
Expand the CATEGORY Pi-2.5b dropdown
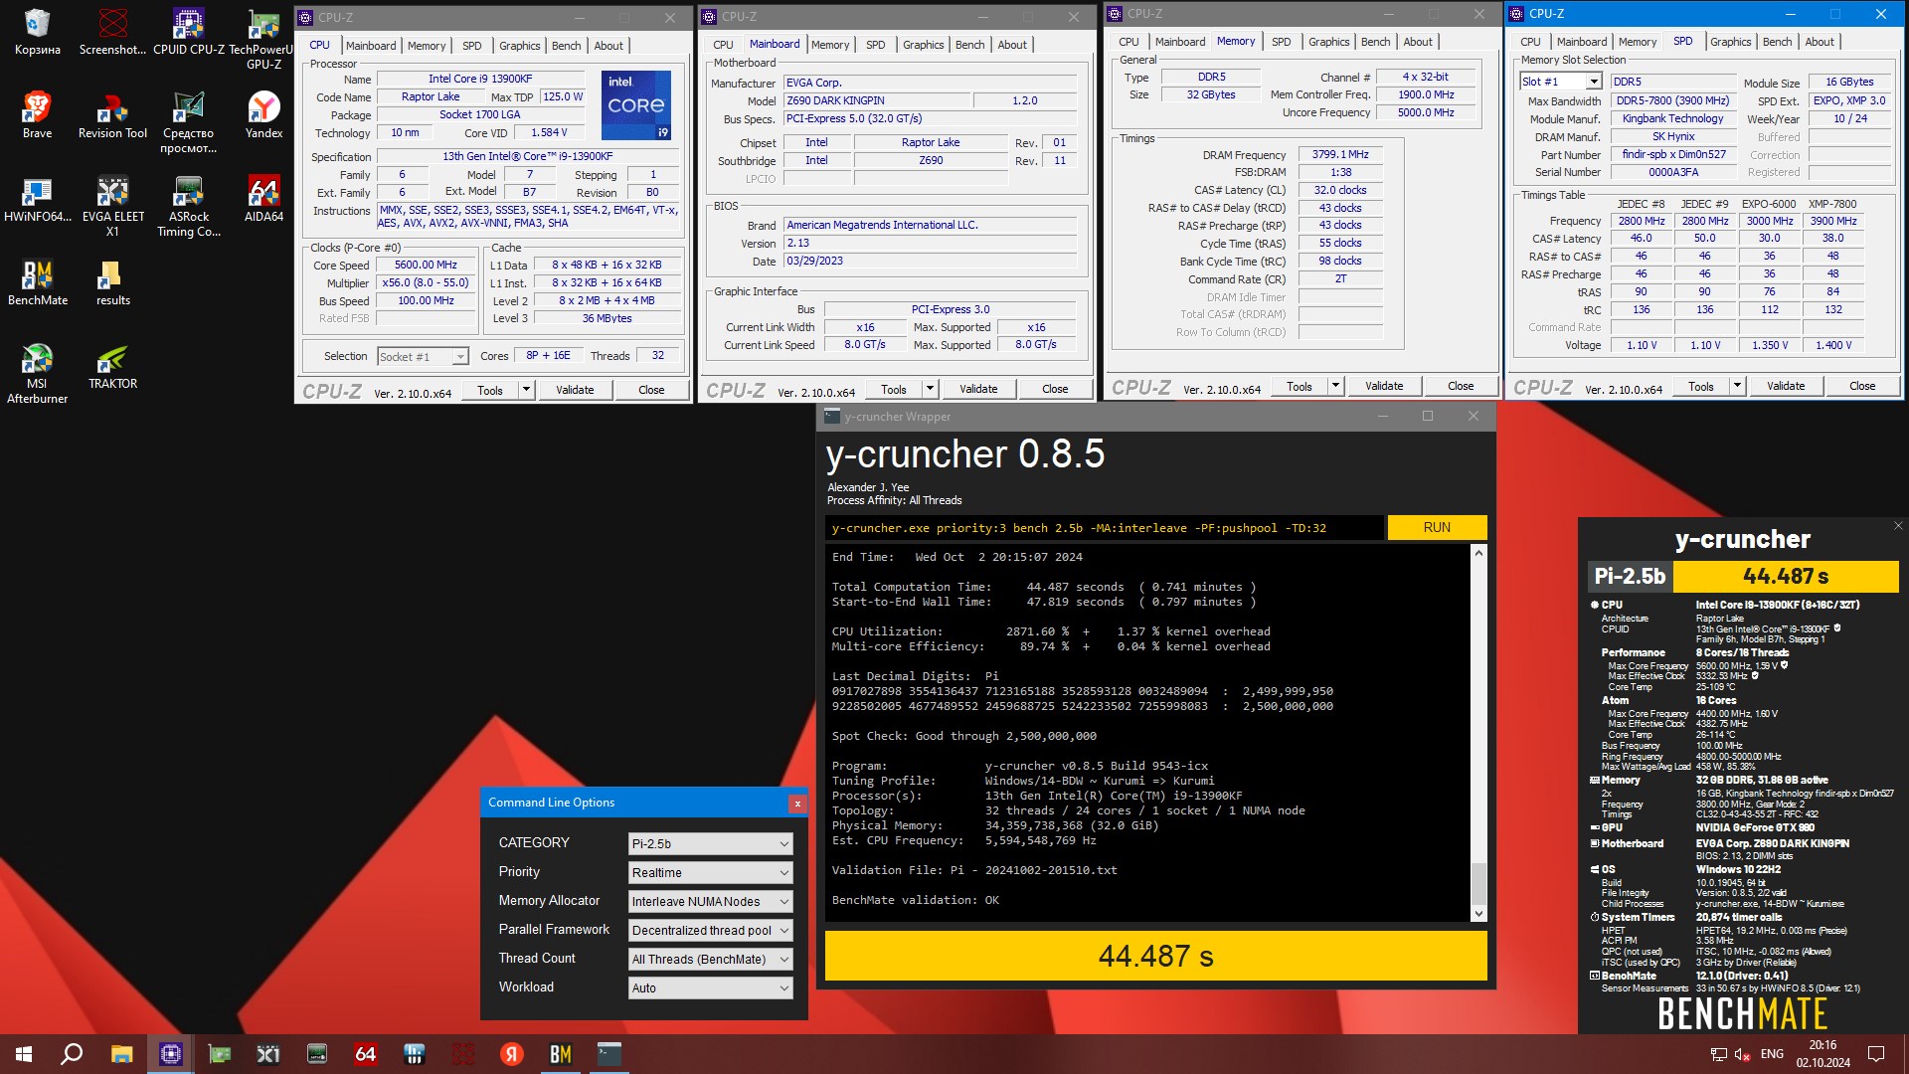point(783,844)
